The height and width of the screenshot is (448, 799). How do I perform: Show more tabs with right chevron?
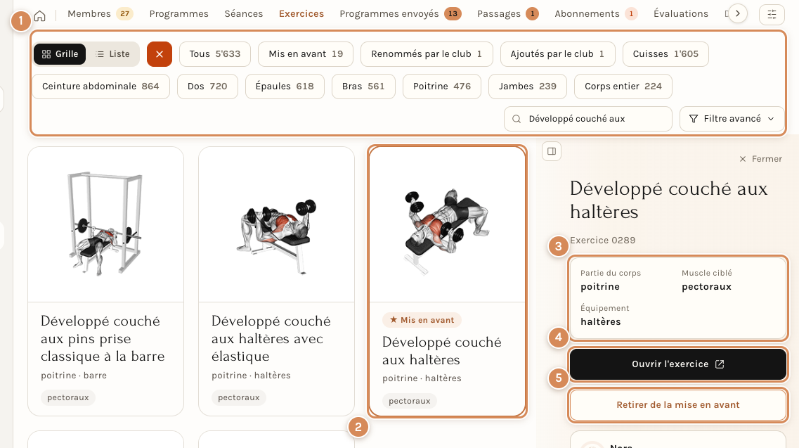pos(738,14)
